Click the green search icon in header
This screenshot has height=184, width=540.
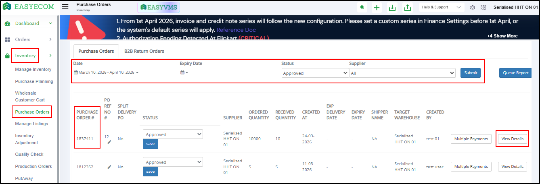362,8
